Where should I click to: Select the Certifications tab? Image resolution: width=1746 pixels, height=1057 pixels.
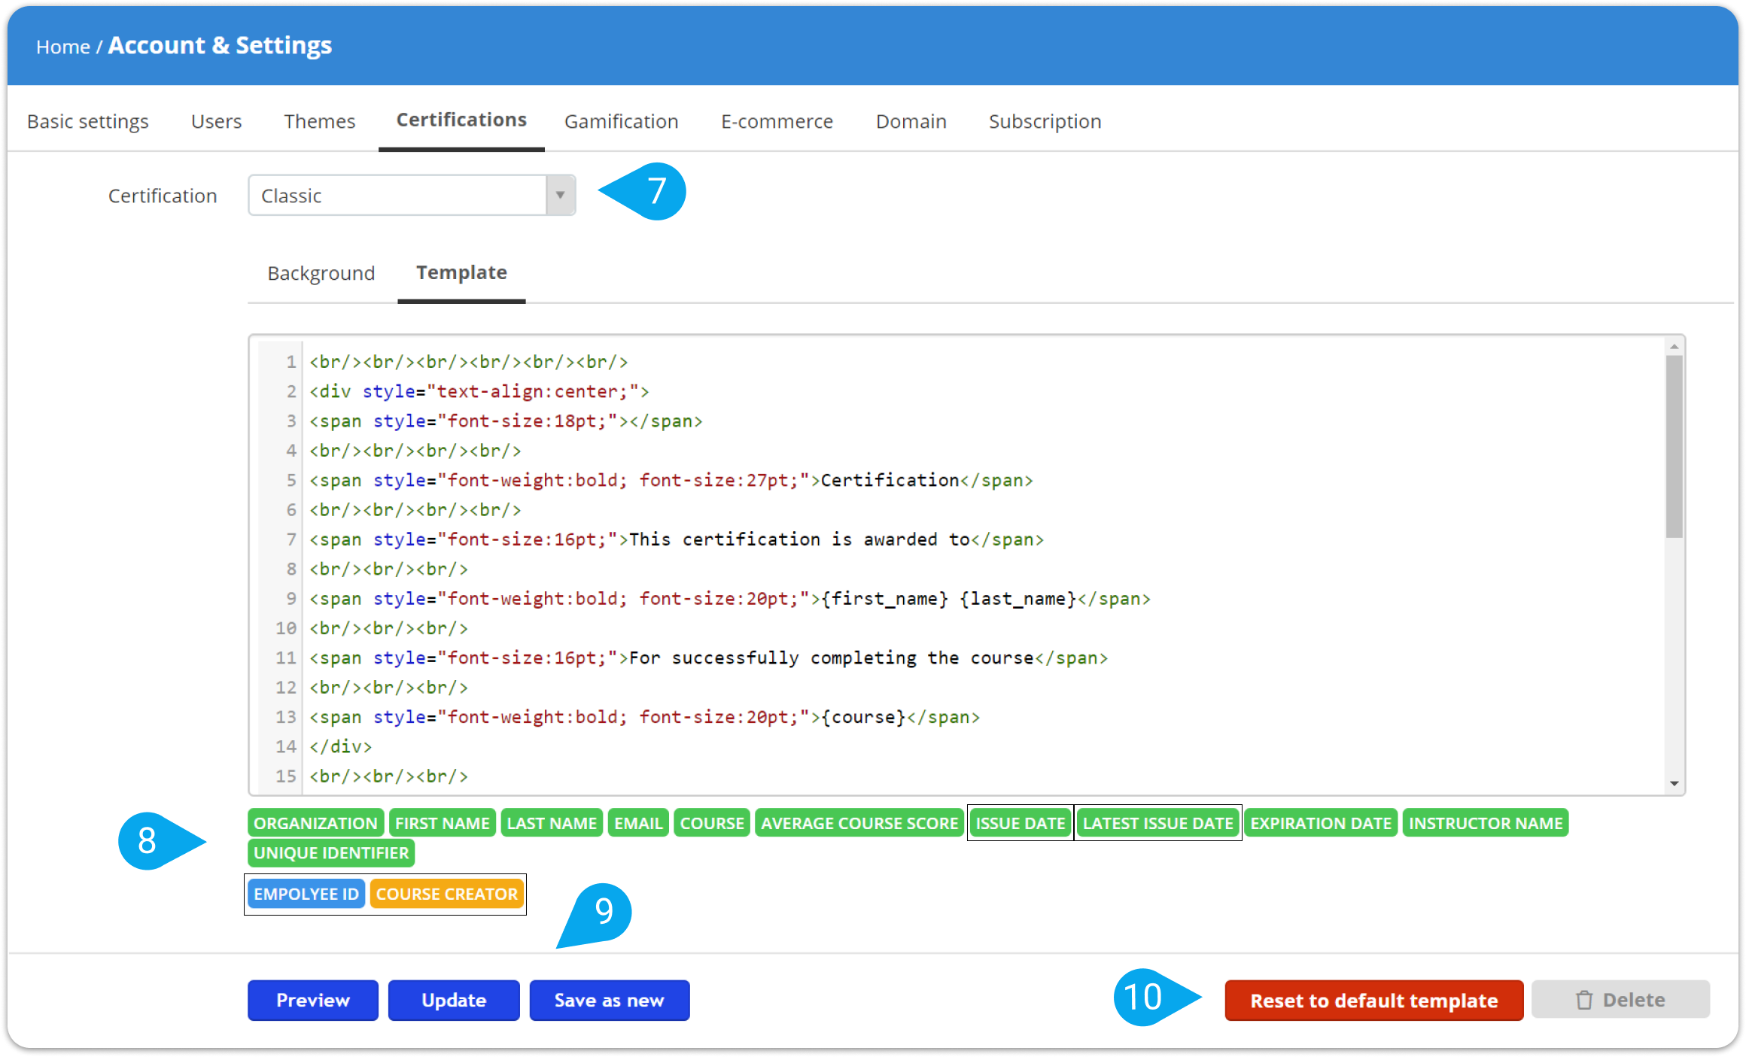point(461,120)
